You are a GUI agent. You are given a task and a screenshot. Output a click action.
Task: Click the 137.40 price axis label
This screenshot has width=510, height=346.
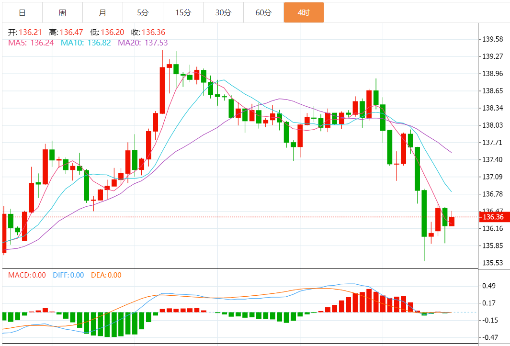coord(493,160)
